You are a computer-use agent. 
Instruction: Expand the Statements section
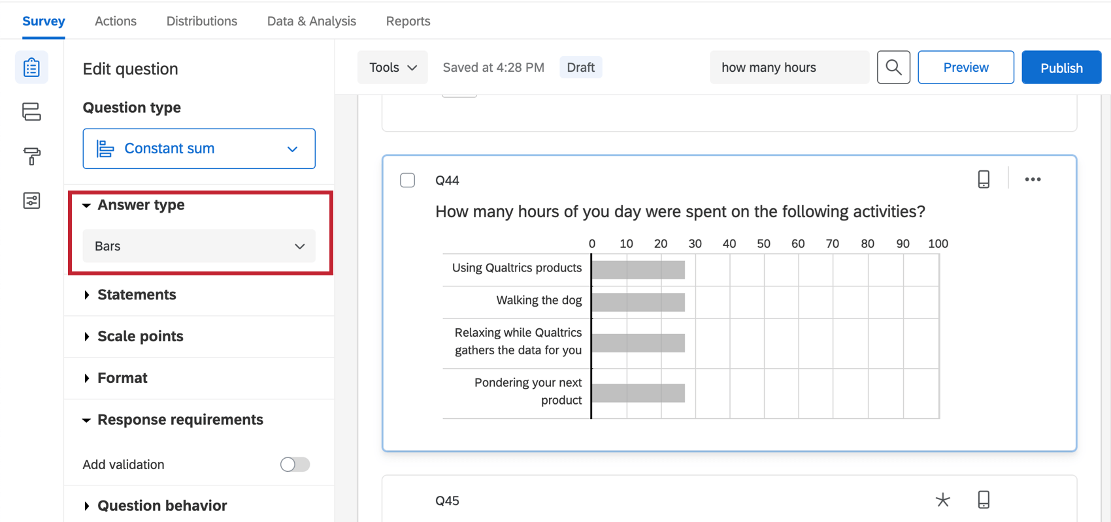(x=137, y=295)
